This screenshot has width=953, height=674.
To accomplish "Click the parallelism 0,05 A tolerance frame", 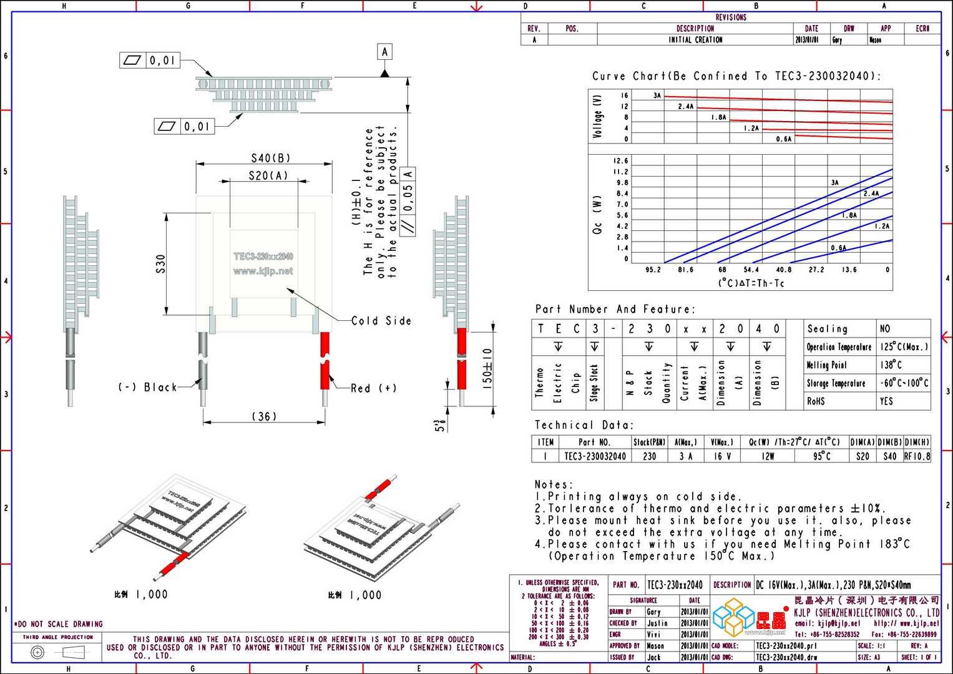I will [x=408, y=202].
